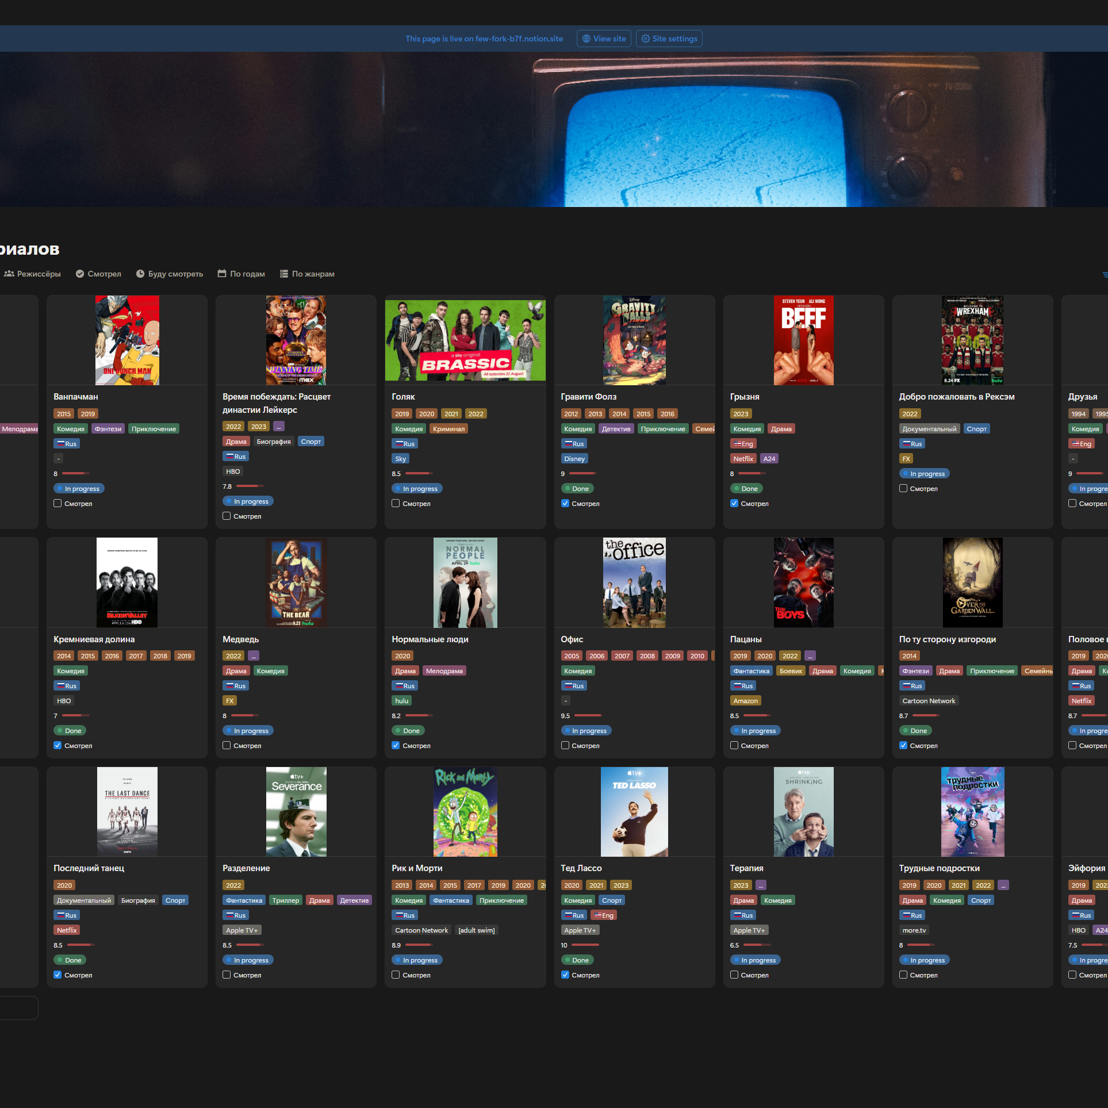This screenshot has width=1108, height=1108.
Task: Click the gear icon in Site settings
Action: point(645,39)
